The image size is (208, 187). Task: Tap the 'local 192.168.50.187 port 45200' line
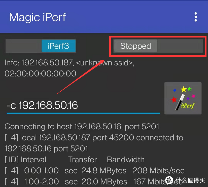pyautogui.click(x=94, y=138)
